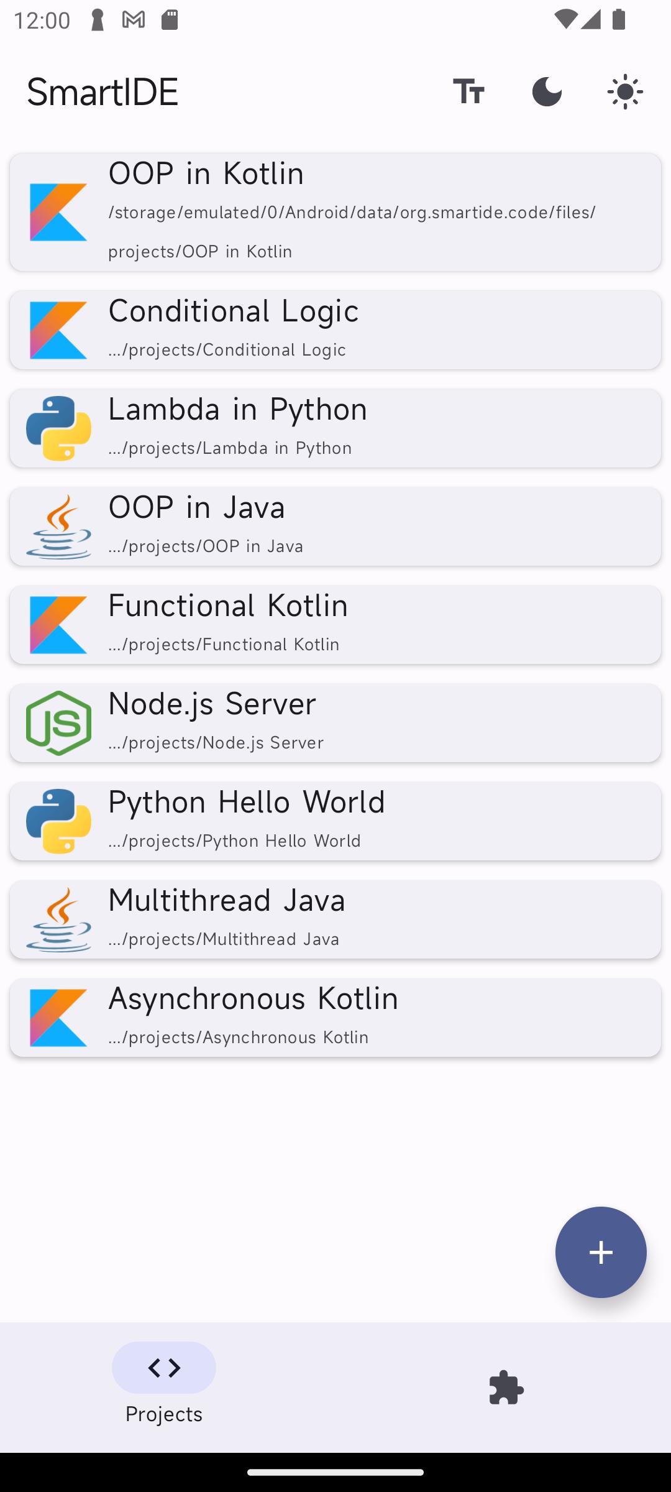Viewport: 671px width, 1492px height.
Task: Open the OOP in Java project title
Action: click(x=197, y=507)
